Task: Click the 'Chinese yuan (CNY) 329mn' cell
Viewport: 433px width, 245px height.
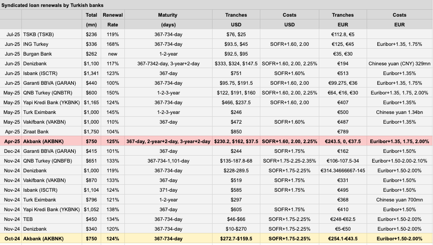Action: point(399,63)
